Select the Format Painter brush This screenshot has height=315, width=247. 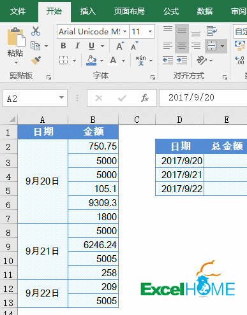36,60
